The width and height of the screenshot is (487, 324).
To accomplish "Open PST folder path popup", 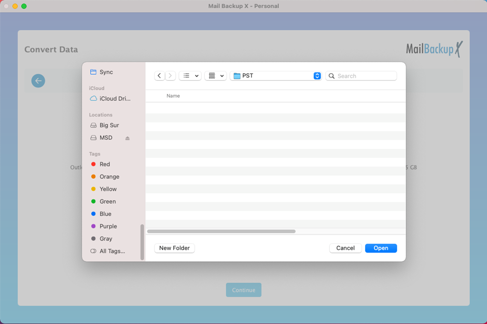I will 276,76.
